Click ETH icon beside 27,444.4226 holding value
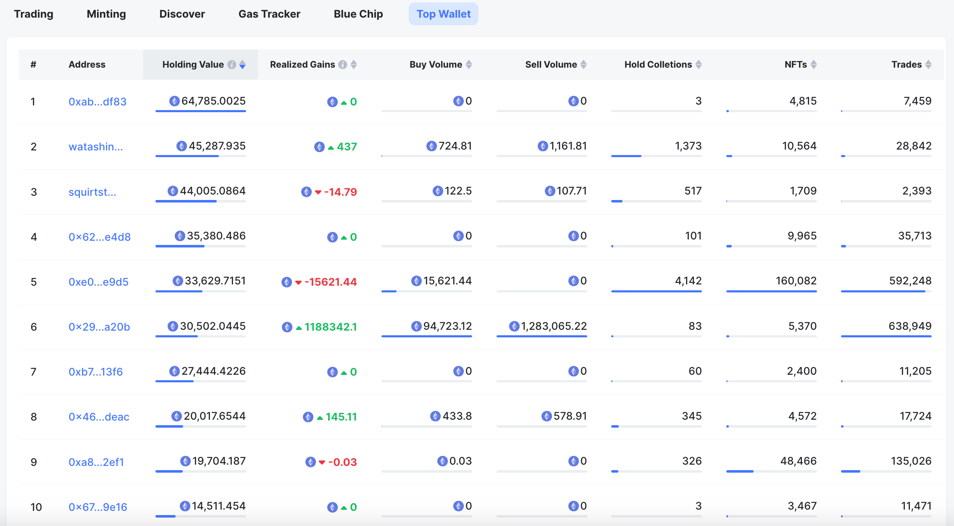The width and height of the screenshot is (954, 526). pos(174,371)
